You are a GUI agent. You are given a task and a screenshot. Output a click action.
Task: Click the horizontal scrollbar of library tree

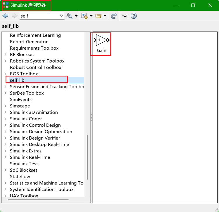38,200
